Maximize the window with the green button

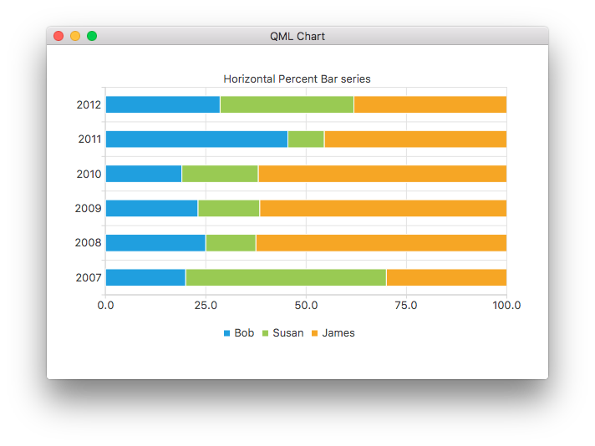click(x=92, y=36)
